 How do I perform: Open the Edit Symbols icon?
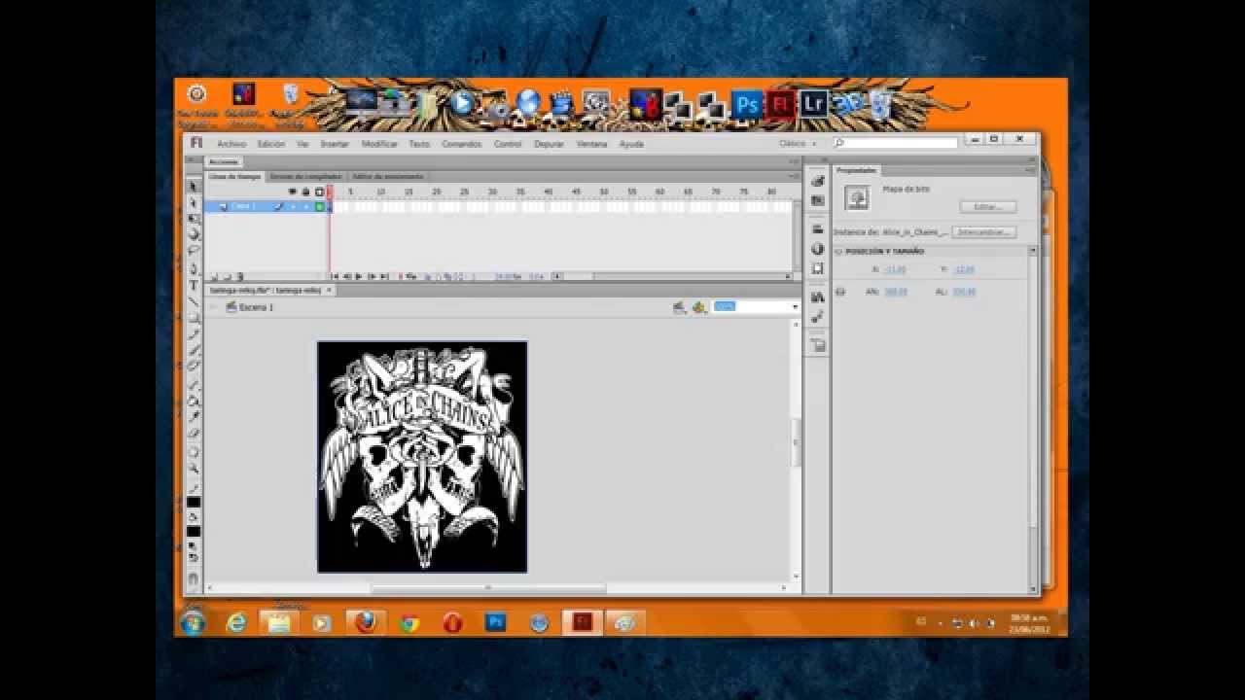pyautogui.click(x=698, y=307)
